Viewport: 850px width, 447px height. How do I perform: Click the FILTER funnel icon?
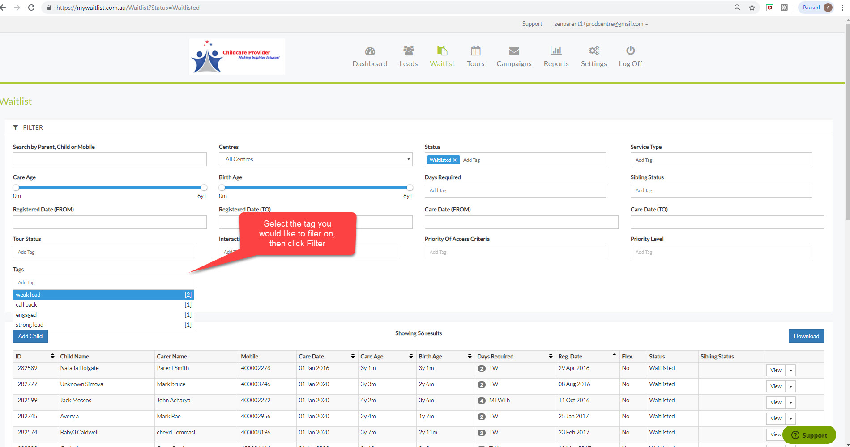(x=16, y=127)
